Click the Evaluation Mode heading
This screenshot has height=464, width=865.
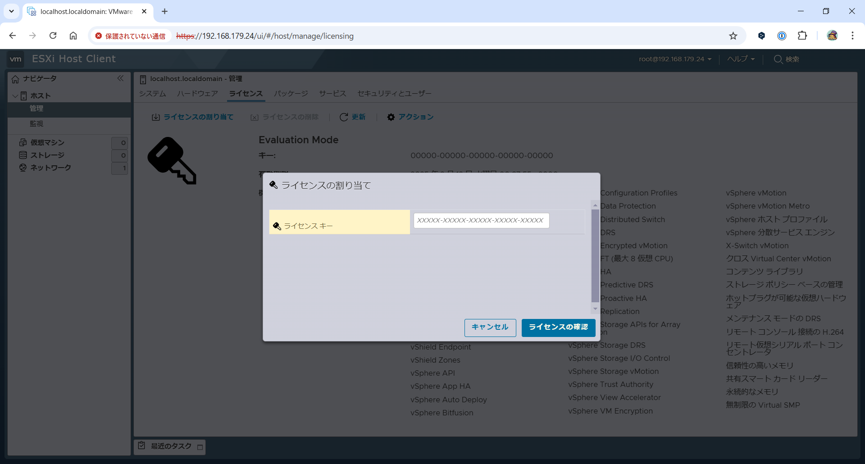(x=298, y=140)
